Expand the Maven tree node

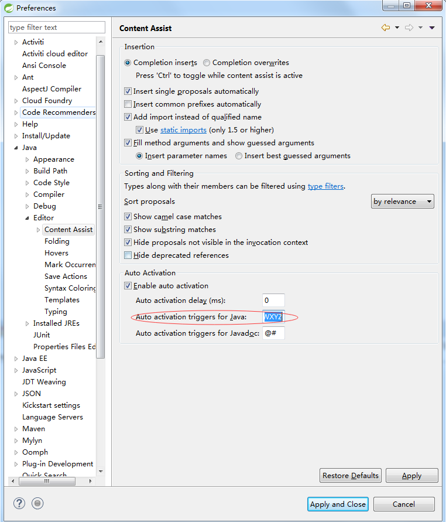pos(16,428)
